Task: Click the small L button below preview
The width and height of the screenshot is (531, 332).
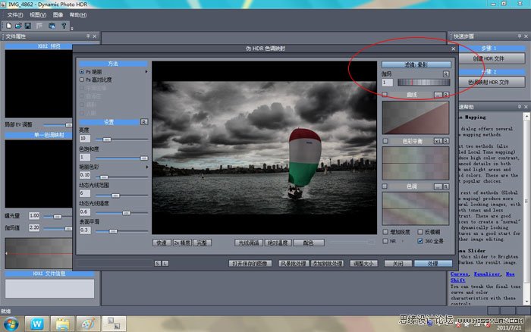Action: pos(165,263)
